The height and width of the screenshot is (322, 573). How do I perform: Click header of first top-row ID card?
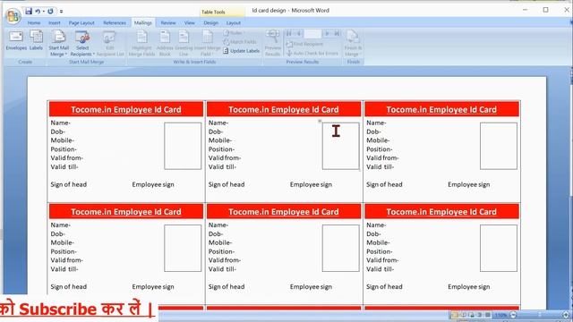[x=126, y=109]
